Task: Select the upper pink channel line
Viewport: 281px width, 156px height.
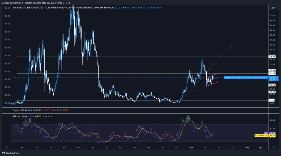Action: point(213,75)
